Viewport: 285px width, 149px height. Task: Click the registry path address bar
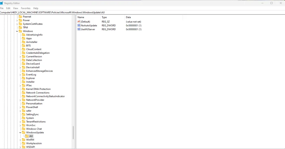click(x=142, y=12)
